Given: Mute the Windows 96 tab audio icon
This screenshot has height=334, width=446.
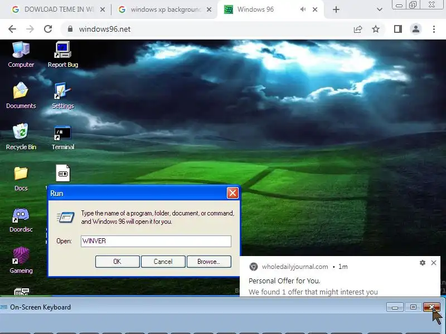Looking at the screenshot, I should (303, 9).
